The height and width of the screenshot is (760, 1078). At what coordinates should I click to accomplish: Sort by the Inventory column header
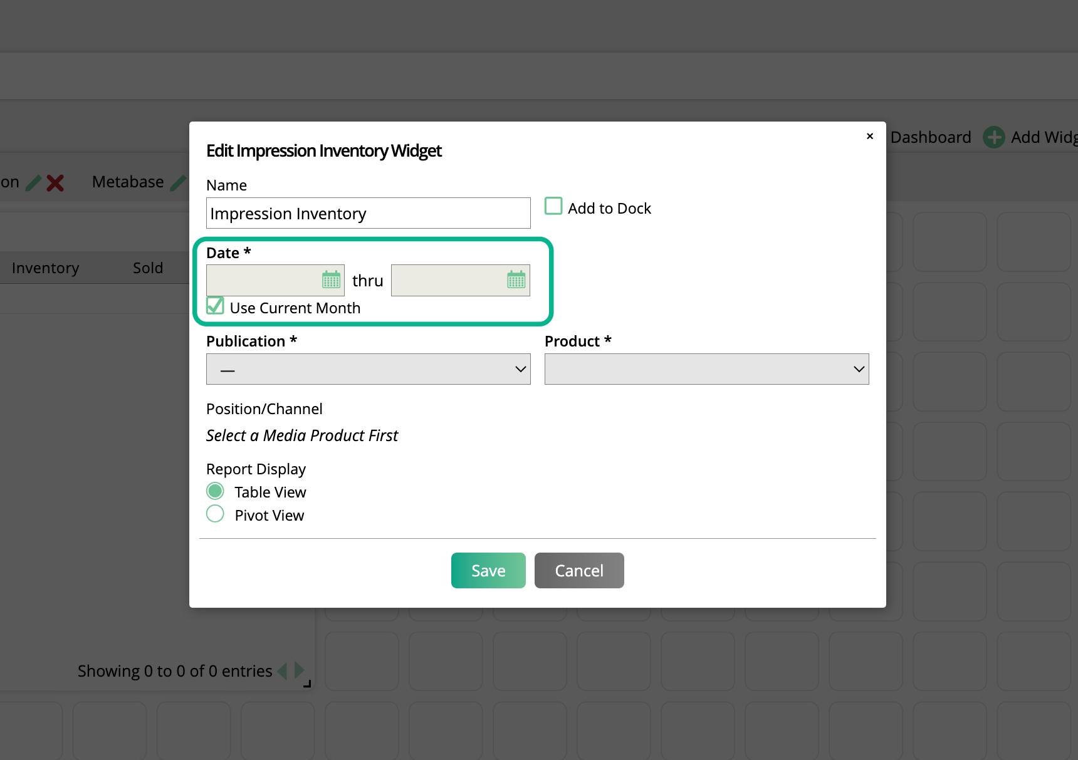[45, 268]
